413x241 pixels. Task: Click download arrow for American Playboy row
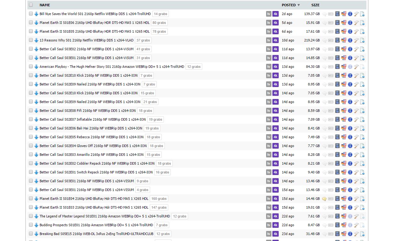click(36, 67)
